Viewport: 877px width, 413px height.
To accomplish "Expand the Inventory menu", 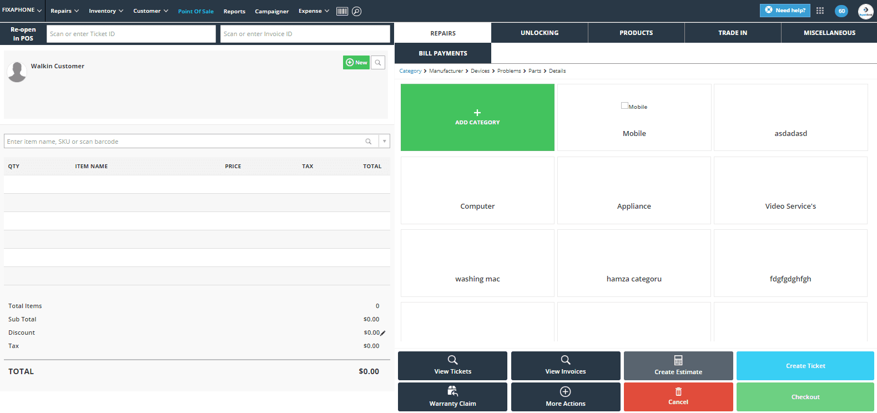I will (106, 11).
